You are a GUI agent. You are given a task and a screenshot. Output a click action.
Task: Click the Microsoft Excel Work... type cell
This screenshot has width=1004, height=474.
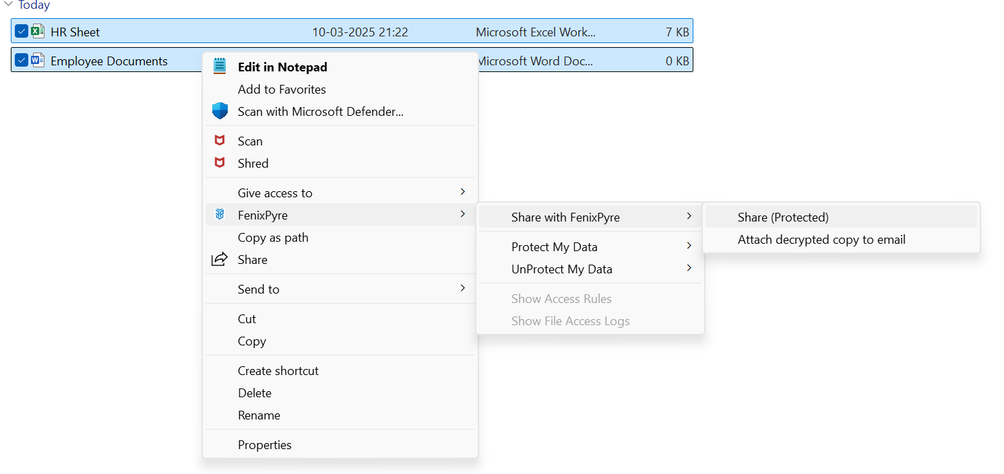536,32
